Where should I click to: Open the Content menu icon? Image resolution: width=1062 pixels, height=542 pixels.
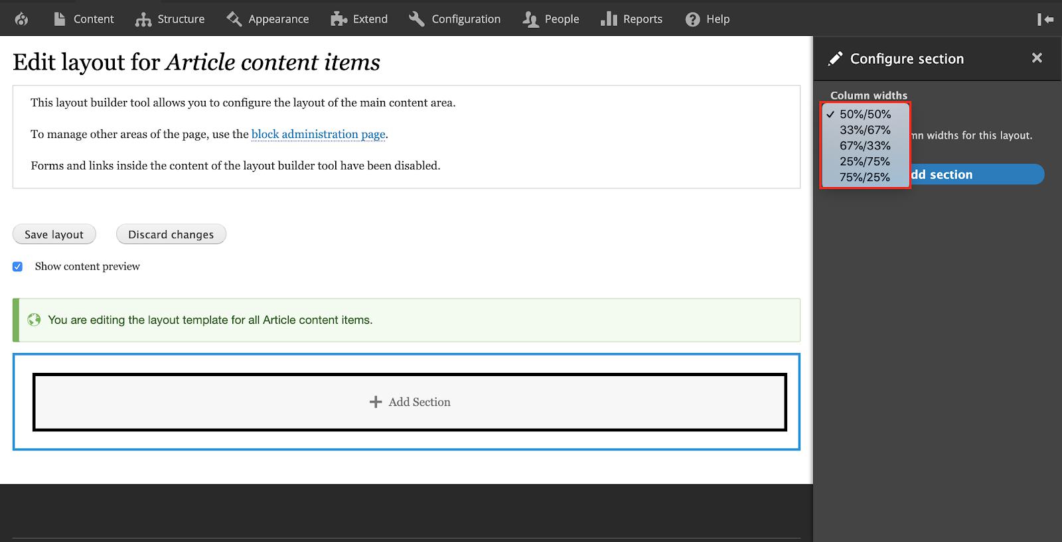60,19
